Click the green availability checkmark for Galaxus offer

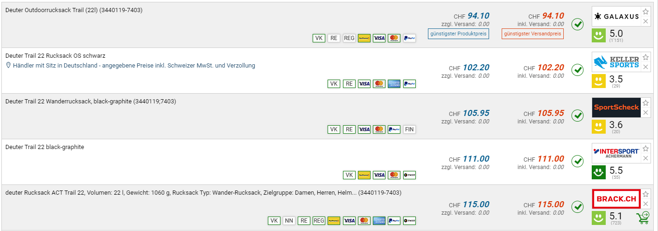(x=578, y=24)
